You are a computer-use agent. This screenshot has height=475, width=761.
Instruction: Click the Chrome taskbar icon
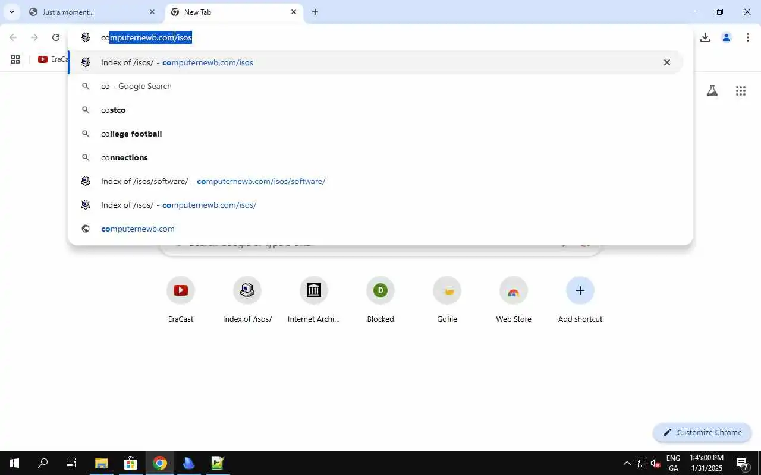click(159, 463)
